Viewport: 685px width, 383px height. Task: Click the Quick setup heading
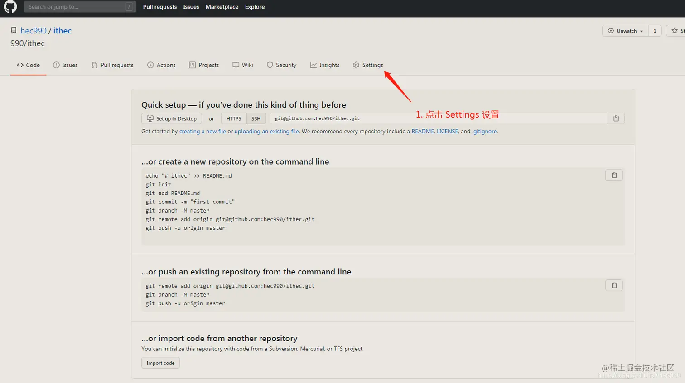(244, 105)
